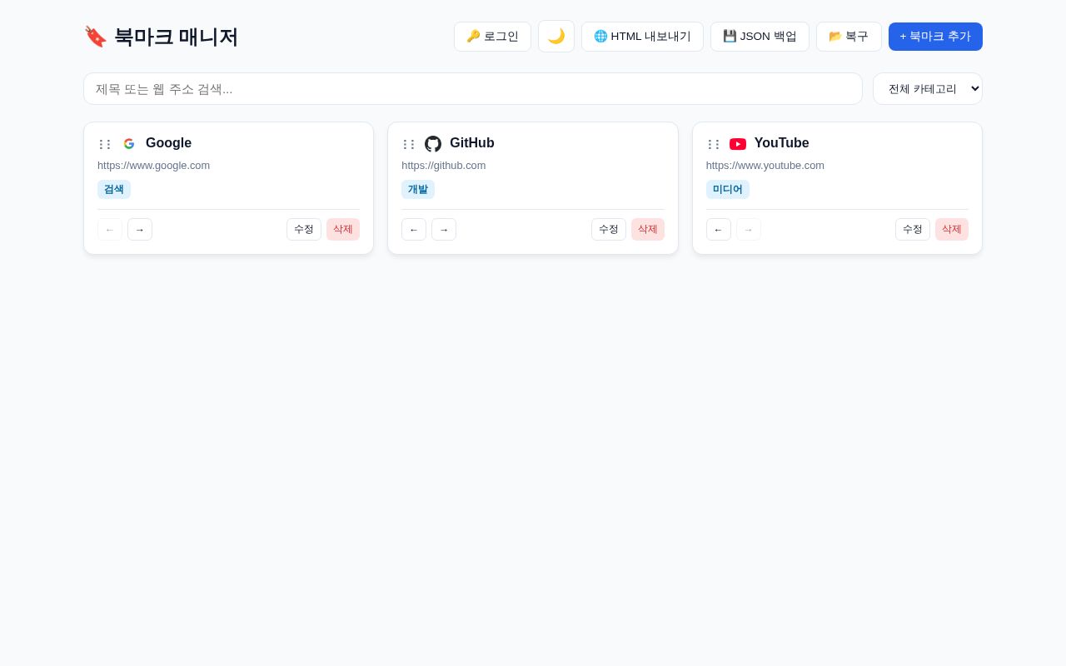Open the 전체 카테고리 dropdown

tap(928, 89)
